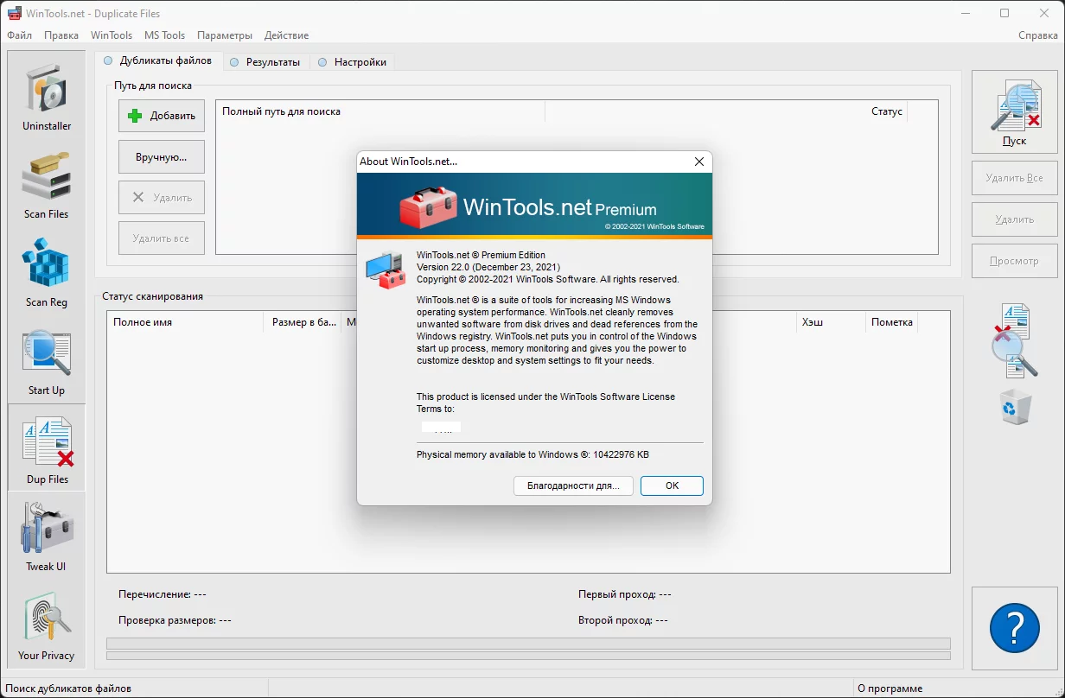
Task: Click the Второй проход: --- status text
Action: point(623,620)
